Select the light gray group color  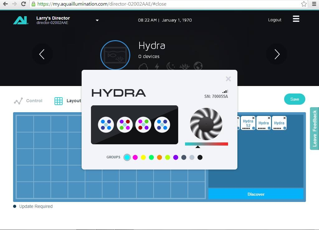pos(192,157)
